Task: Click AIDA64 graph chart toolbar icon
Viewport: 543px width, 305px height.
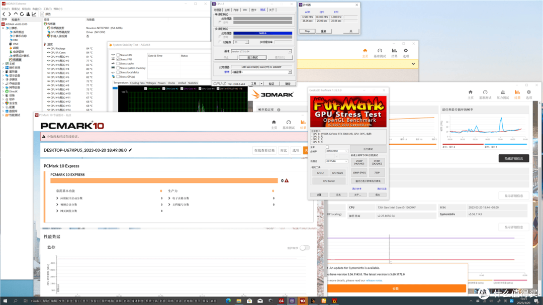Action: (34, 14)
